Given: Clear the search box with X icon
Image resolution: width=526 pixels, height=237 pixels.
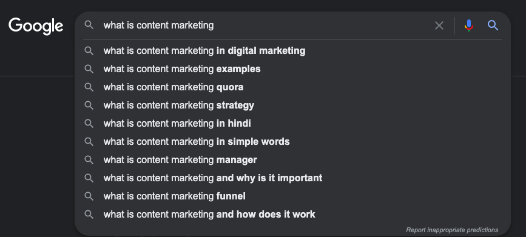Looking at the screenshot, I should pos(439,25).
